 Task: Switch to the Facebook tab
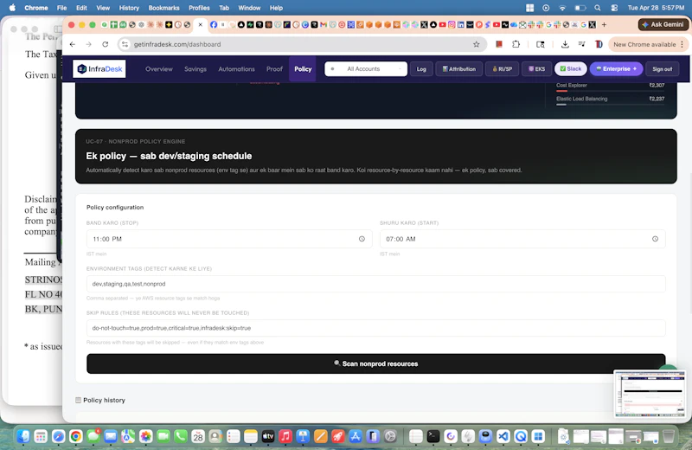213,25
